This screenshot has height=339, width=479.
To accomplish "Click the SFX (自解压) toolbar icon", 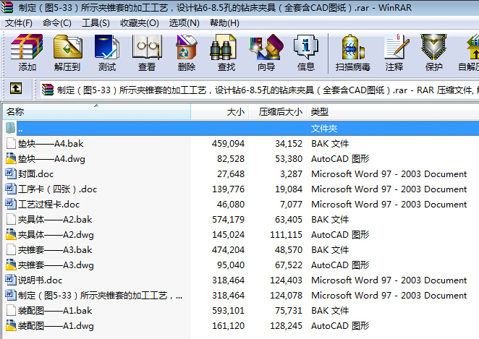I will [472, 47].
